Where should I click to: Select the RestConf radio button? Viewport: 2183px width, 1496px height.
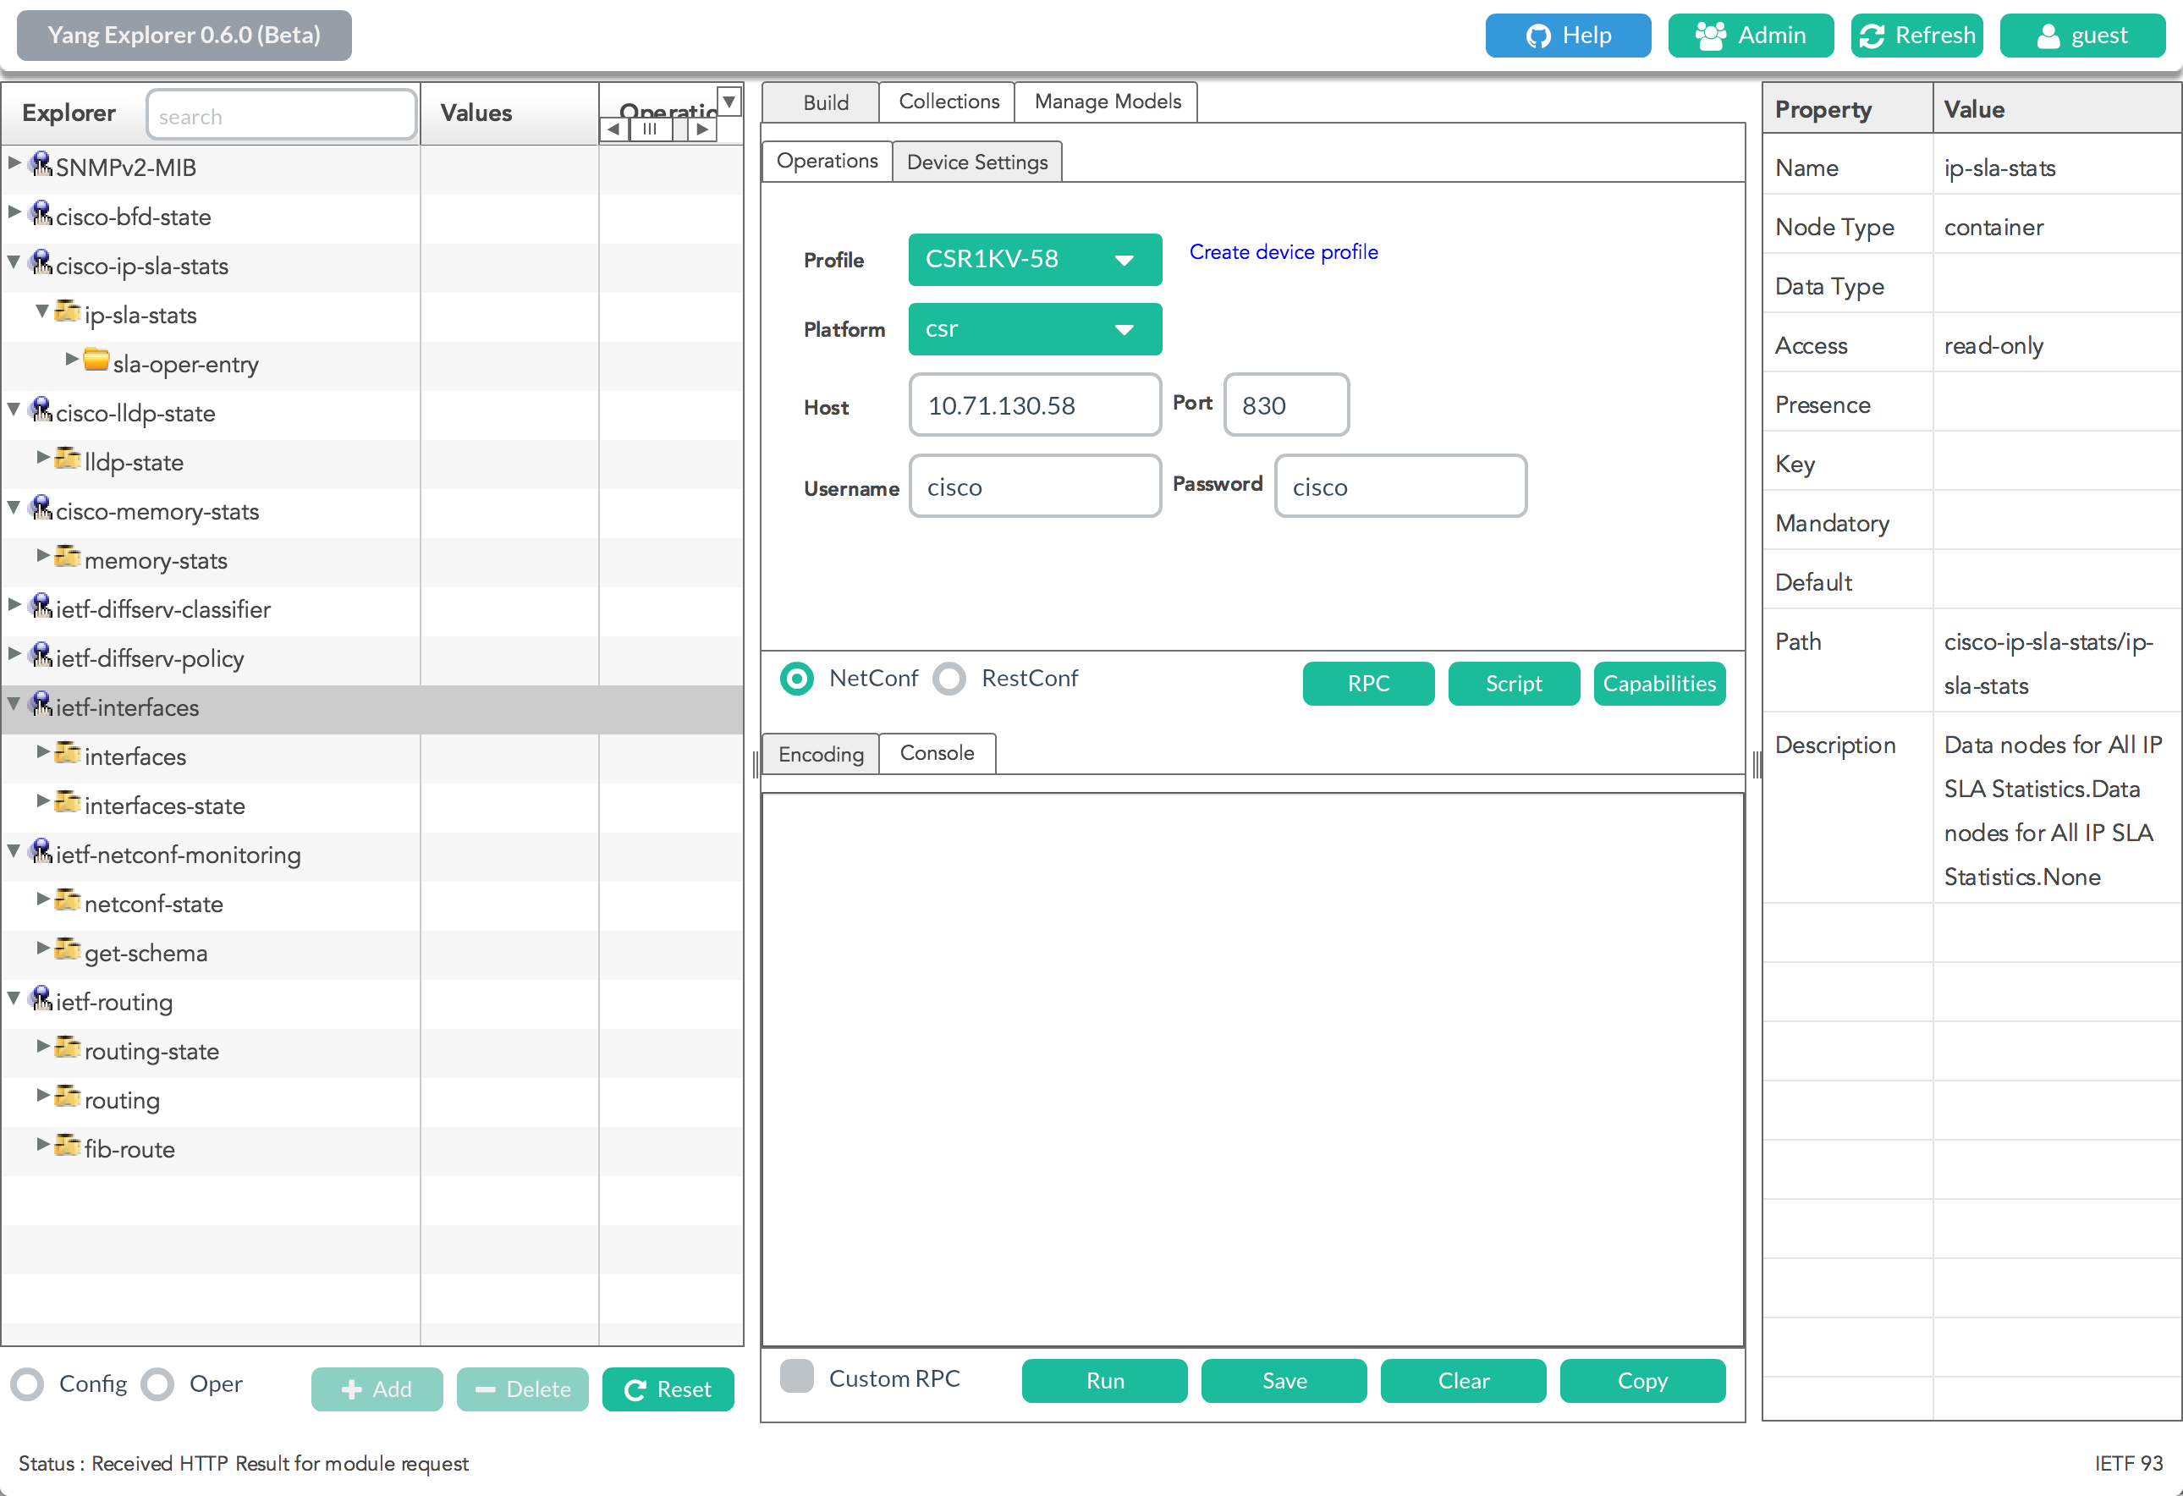click(949, 678)
